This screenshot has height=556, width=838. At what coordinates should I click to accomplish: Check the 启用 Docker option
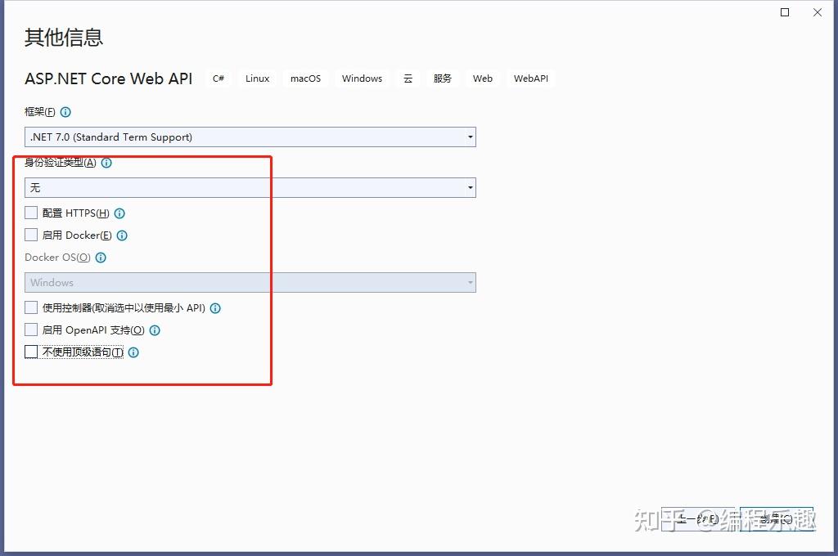(x=30, y=235)
